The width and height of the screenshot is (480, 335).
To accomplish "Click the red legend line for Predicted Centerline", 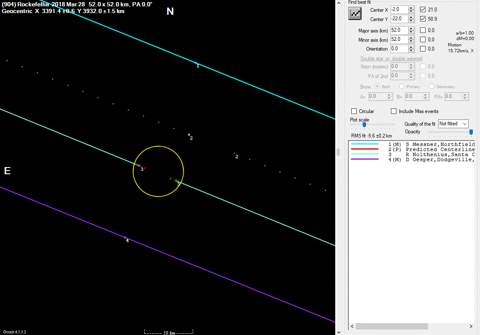I will point(365,149).
